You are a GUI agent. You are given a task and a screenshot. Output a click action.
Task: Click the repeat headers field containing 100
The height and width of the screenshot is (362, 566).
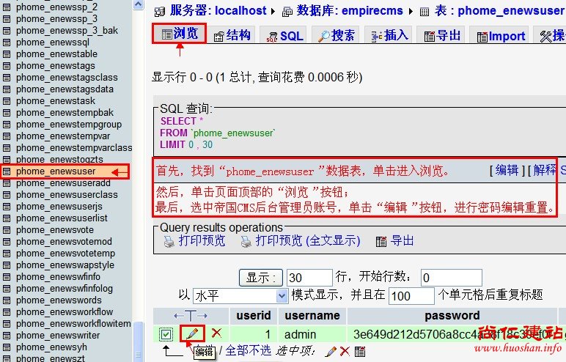[x=411, y=296]
